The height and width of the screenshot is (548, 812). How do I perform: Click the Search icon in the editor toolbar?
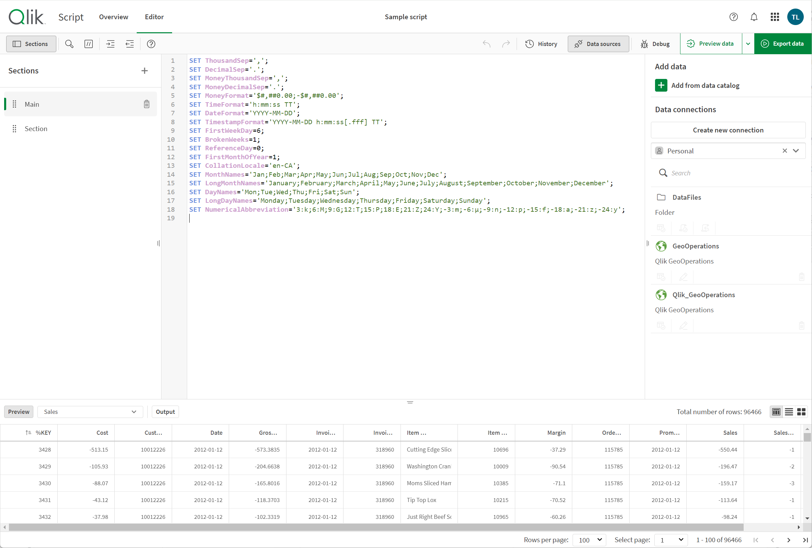point(69,44)
